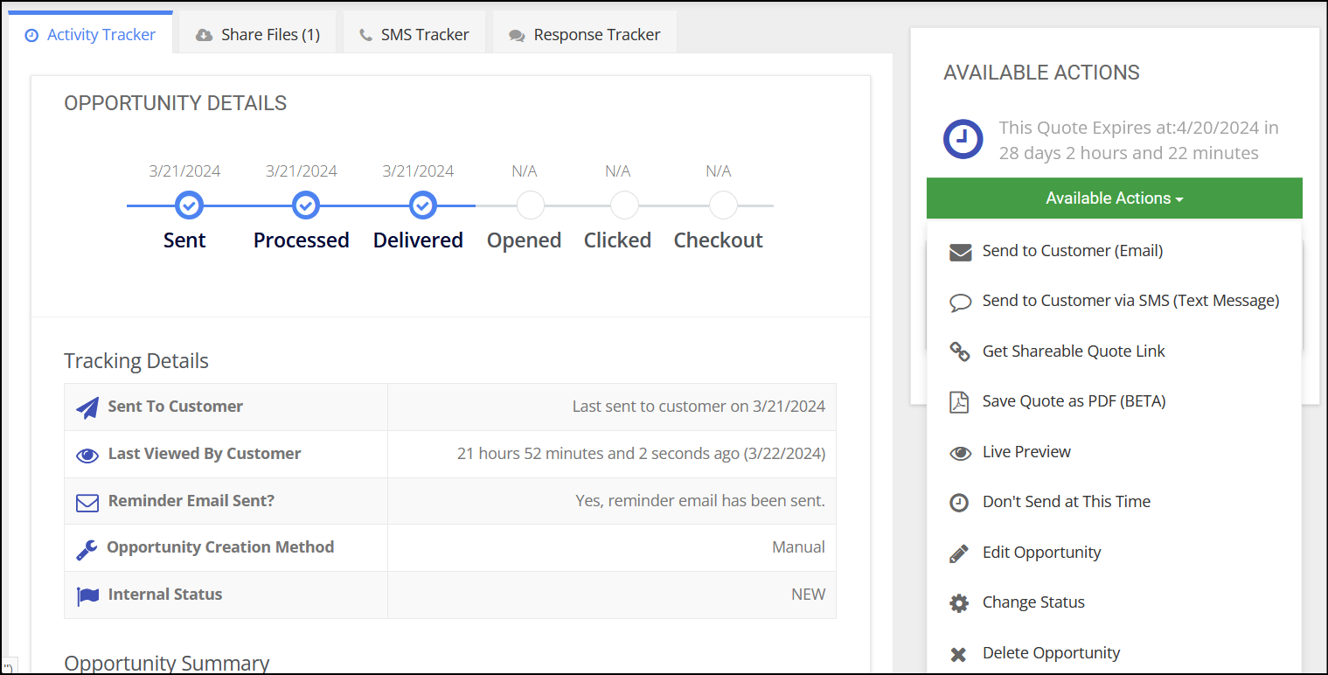Screen dimensions: 1328x675
Task: Expand the green Available Actions dropdown
Action: point(1115,198)
